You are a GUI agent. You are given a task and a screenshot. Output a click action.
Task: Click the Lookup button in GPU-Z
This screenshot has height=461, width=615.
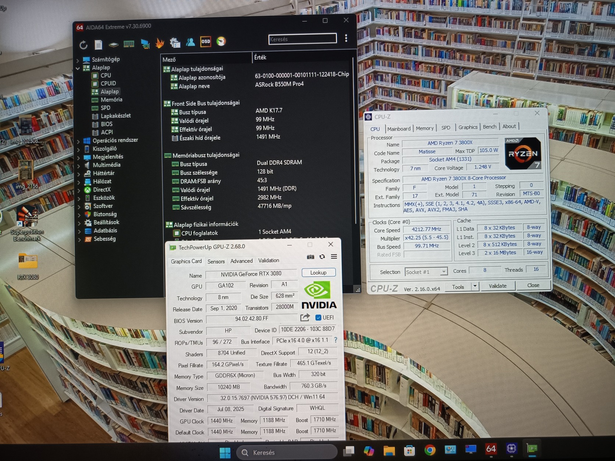(x=318, y=272)
